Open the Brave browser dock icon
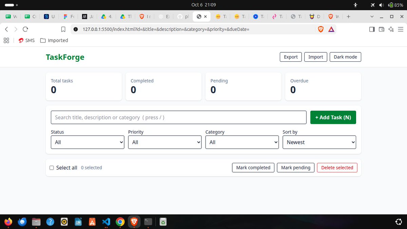Image resolution: width=407 pixels, height=229 pixels. [134, 222]
